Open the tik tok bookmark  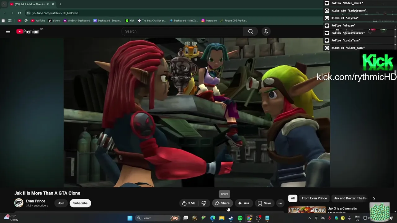pyautogui.click(x=54, y=21)
